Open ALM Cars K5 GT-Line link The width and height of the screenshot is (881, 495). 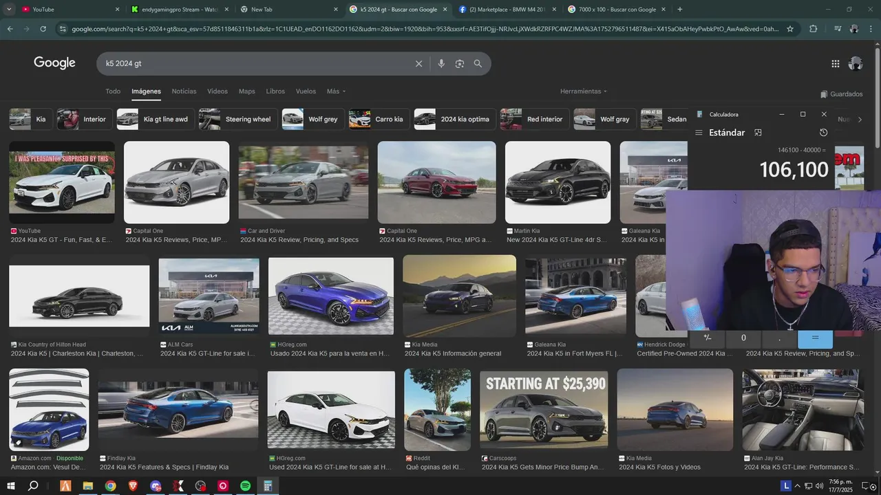tap(207, 353)
